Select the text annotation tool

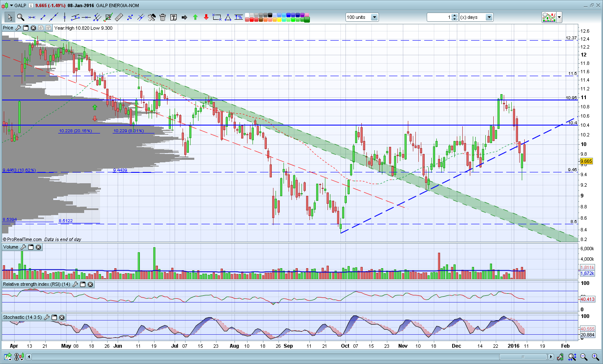tap(173, 17)
